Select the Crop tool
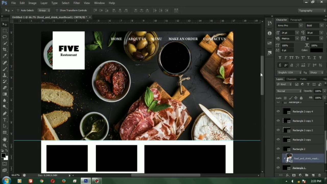Viewport: 327px width, 184px height. (5, 50)
